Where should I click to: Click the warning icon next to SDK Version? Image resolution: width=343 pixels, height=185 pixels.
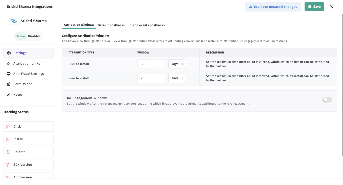click(8, 165)
